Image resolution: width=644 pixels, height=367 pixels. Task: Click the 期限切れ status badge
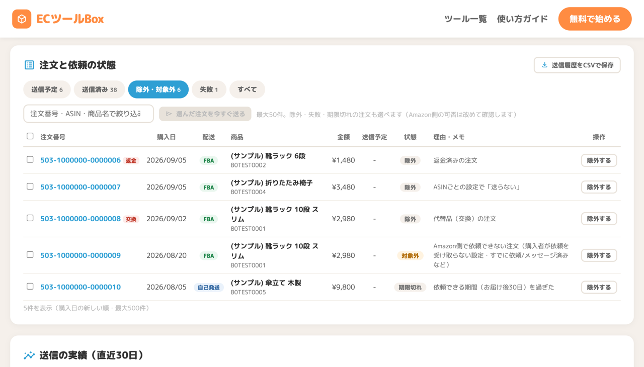point(410,288)
